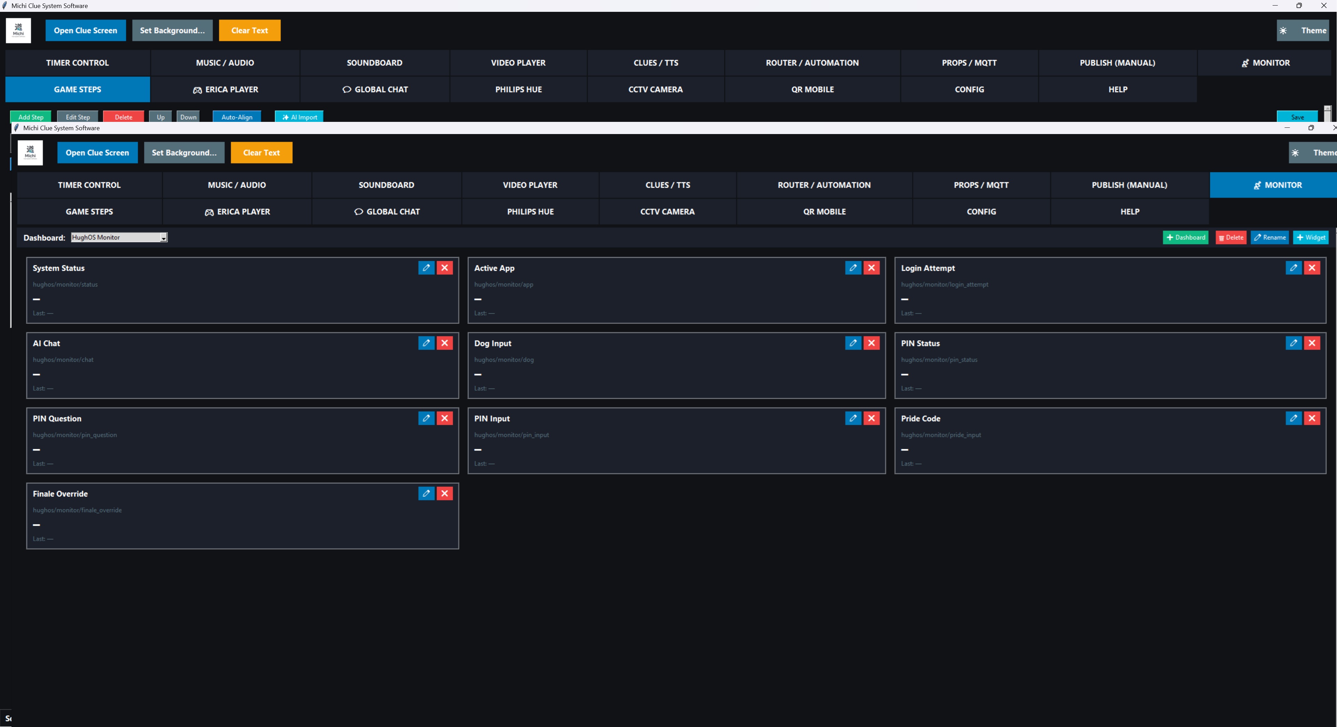Screen dimensions: 1337x727
Task: Switch to the ROUTER / AUTOMATION tab
Action: pyautogui.click(x=824, y=185)
